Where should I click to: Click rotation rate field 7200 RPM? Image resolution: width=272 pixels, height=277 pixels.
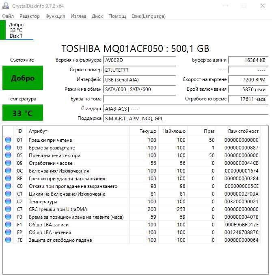248,80
